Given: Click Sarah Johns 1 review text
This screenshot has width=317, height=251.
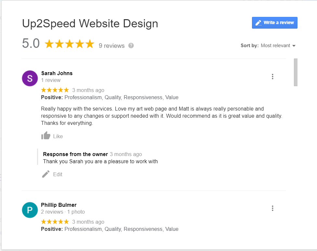Looking at the screenshot, I should [51, 80].
